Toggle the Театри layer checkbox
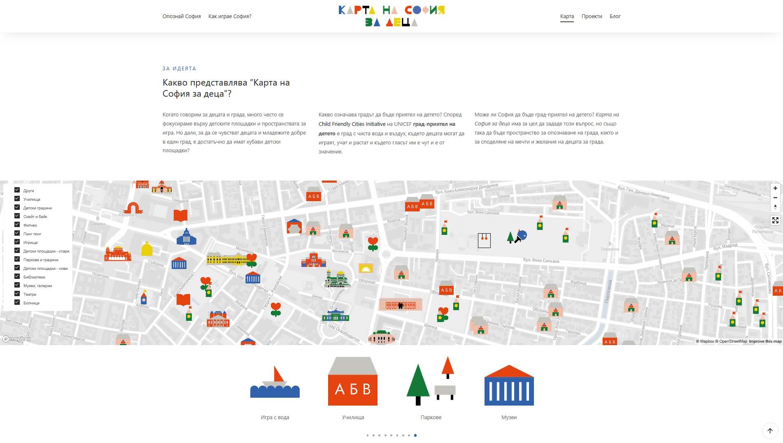 point(17,294)
